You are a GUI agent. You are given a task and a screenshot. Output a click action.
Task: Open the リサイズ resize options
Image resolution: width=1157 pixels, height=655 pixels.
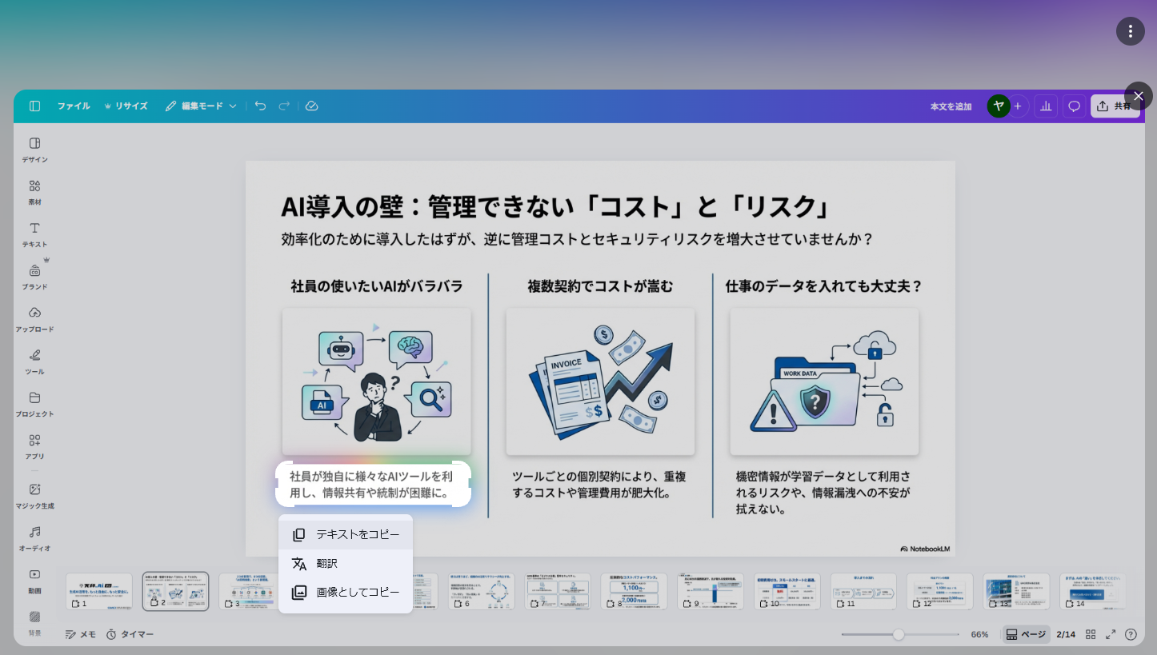(x=126, y=105)
